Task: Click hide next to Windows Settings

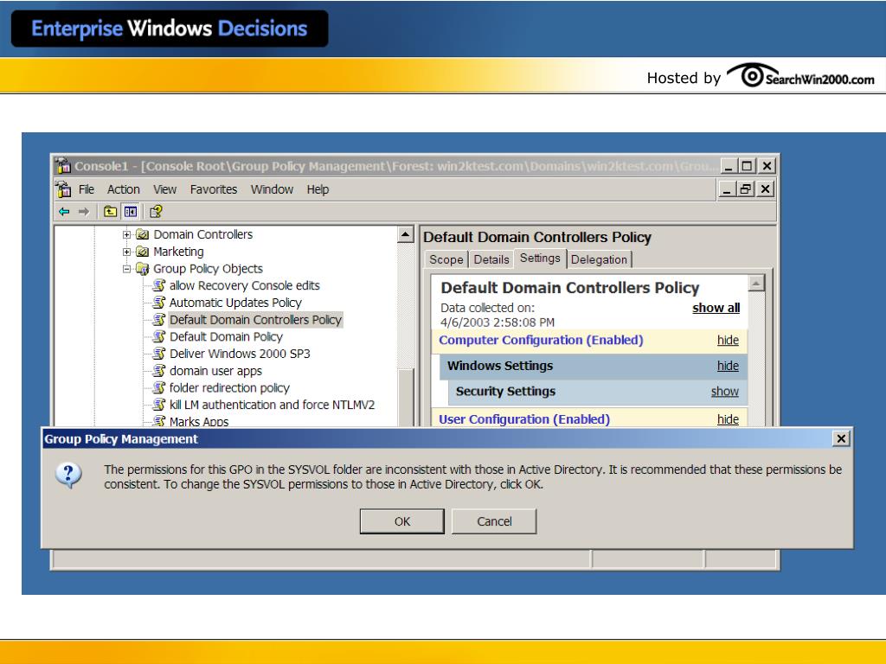Action: pos(728,366)
